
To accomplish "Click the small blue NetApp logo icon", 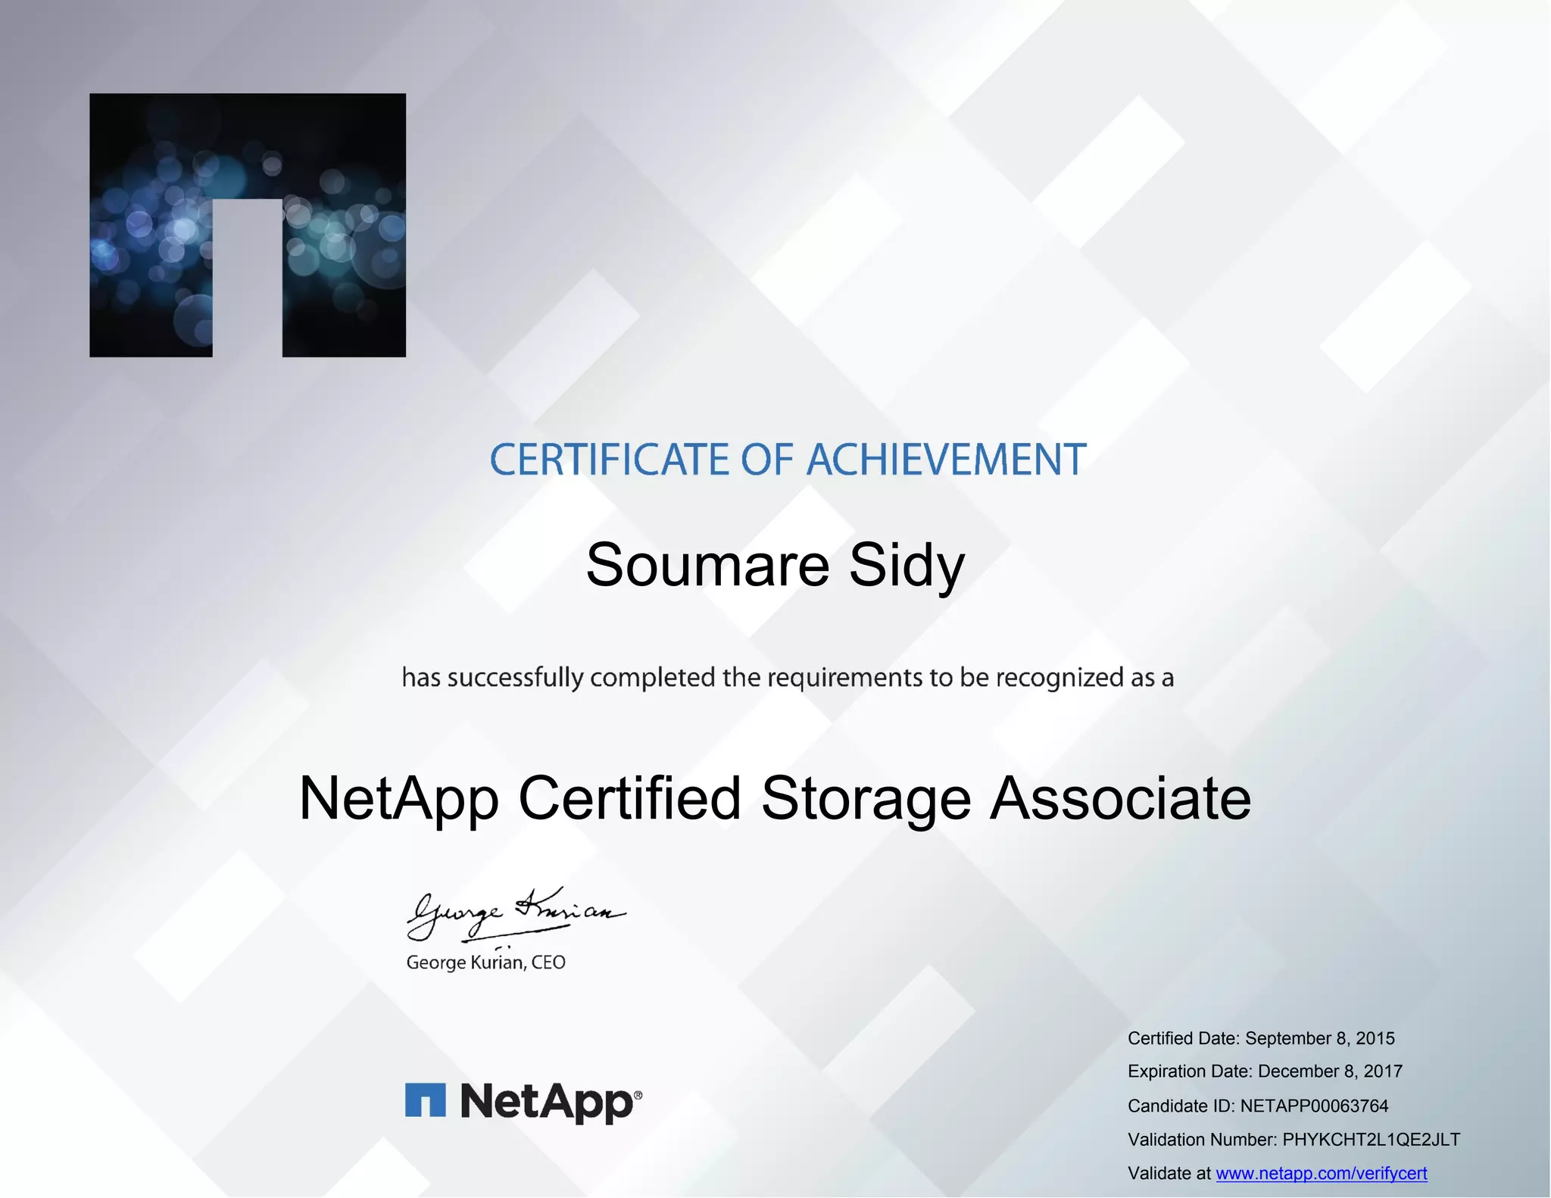I will [425, 1100].
